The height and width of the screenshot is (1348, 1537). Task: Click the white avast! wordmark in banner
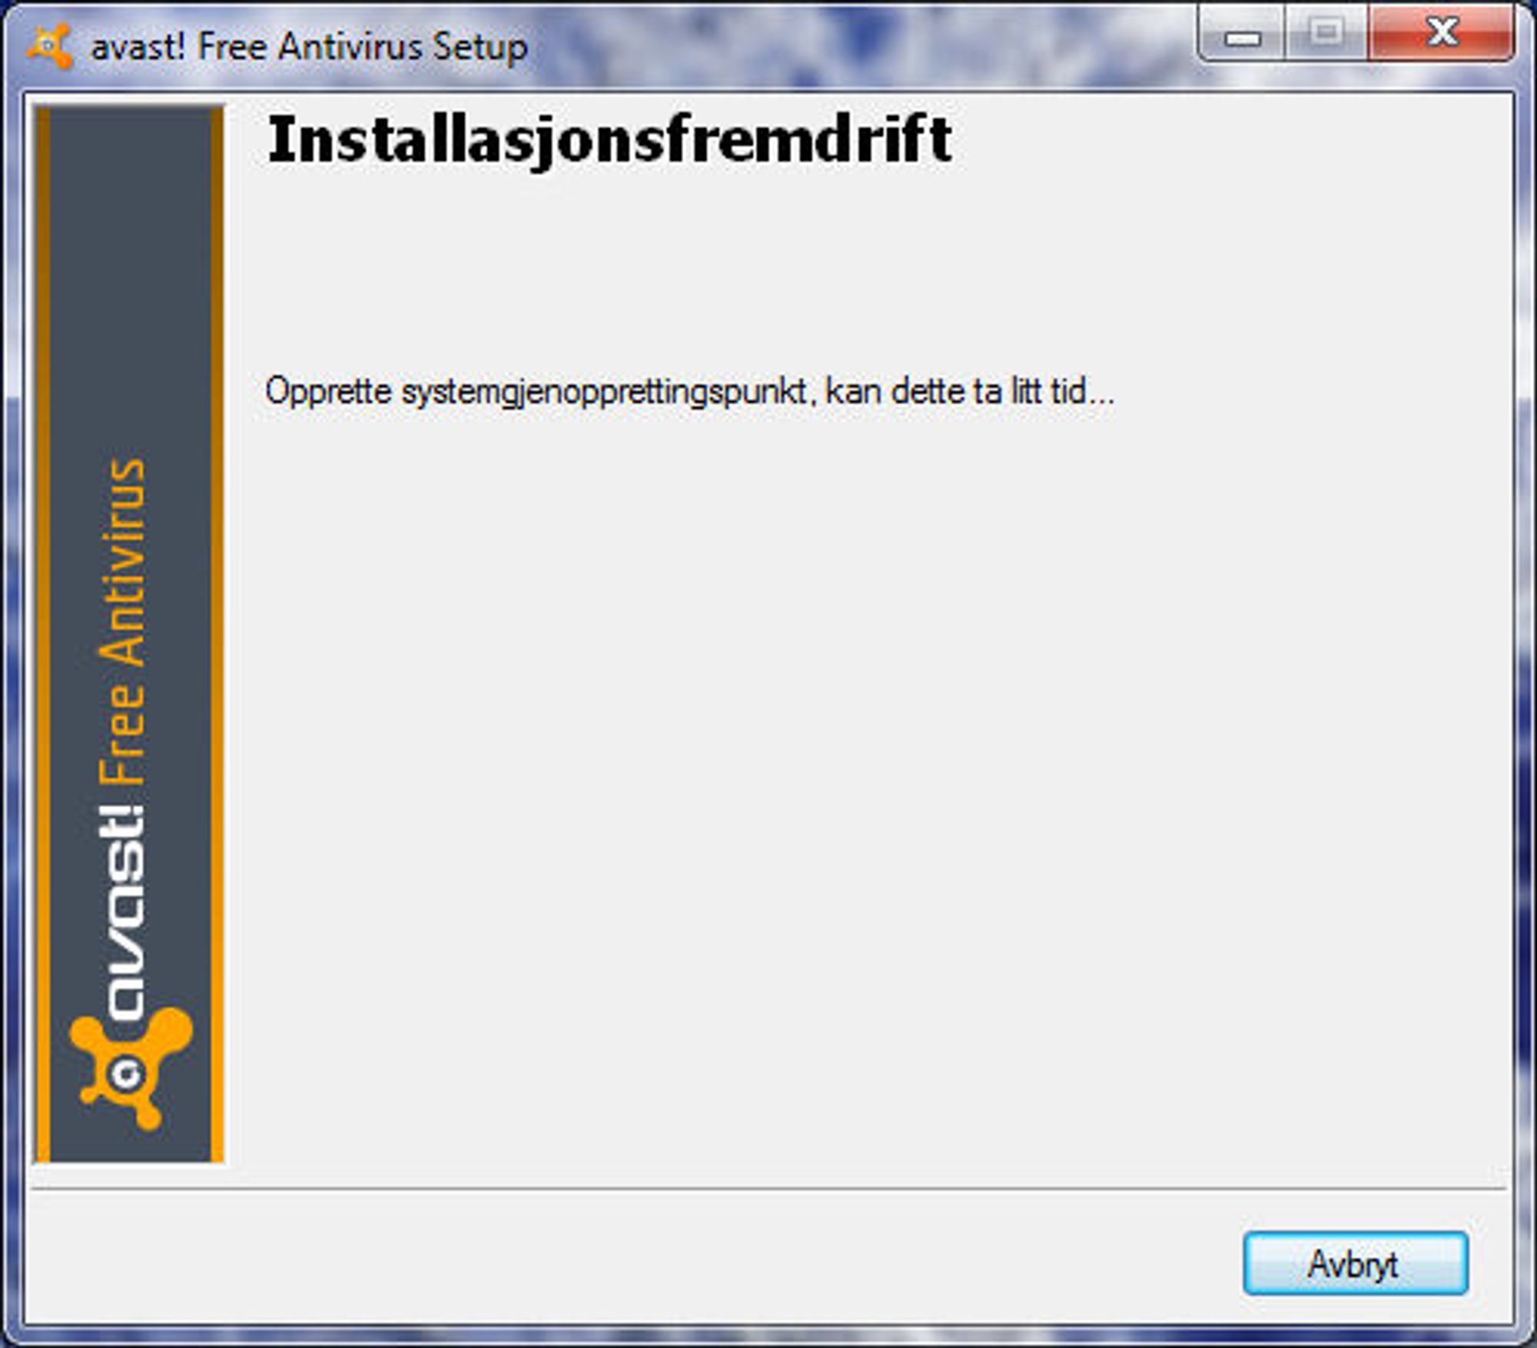123,915
